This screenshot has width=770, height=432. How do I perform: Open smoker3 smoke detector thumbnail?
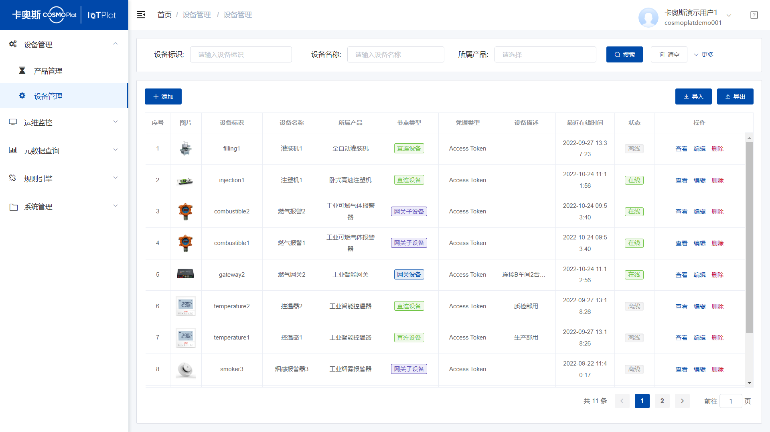(186, 370)
